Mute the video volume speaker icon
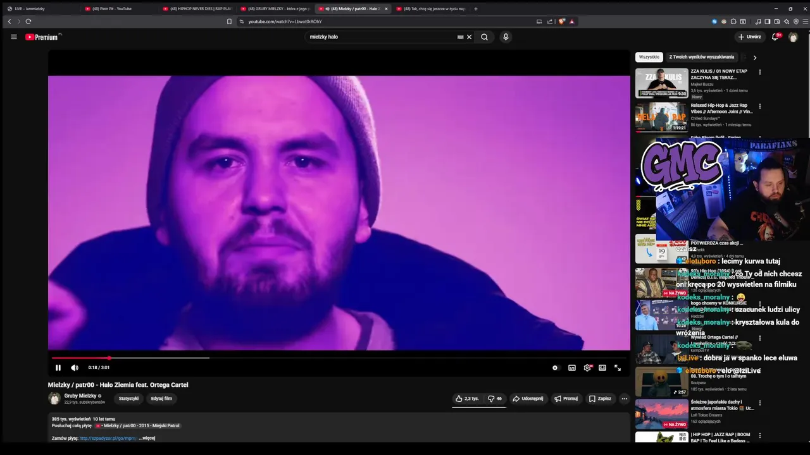810x455 pixels. pyautogui.click(x=75, y=368)
